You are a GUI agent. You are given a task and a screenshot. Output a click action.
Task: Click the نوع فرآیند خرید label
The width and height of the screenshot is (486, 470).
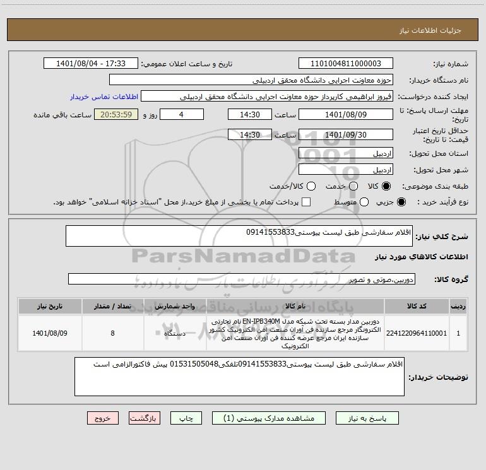pyautogui.click(x=443, y=203)
